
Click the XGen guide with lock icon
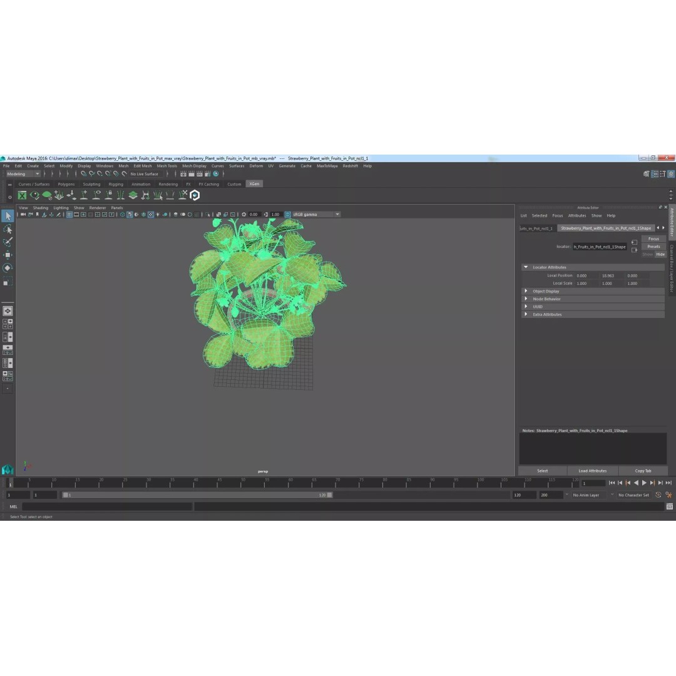(109, 195)
